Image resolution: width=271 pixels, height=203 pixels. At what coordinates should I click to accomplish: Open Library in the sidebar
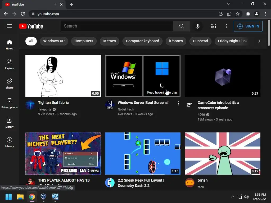click(10, 123)
